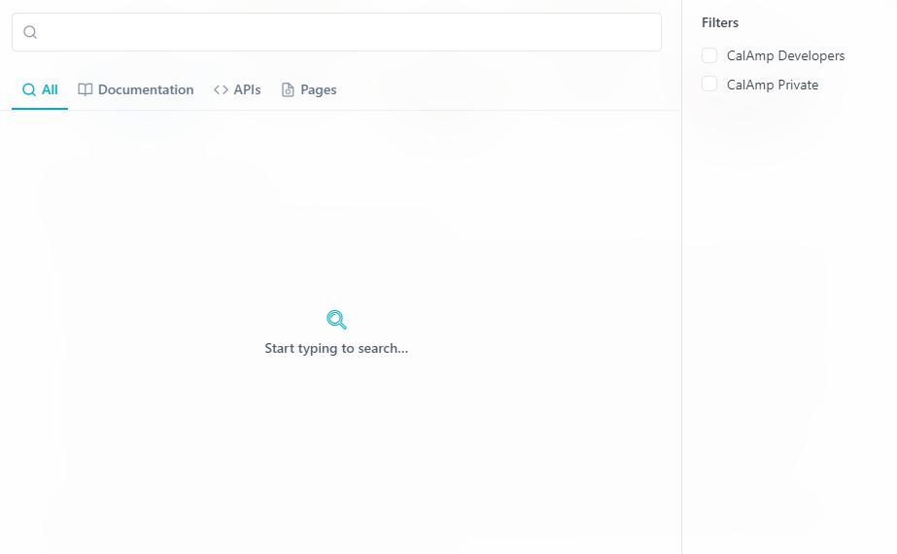Click the CalAmp Private label
This screenshot has height=554, width=897.
773,85
